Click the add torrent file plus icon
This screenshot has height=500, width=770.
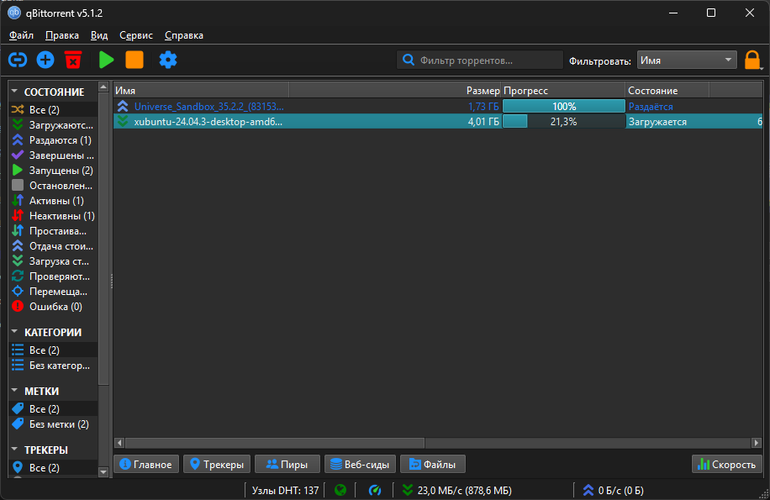point(45,60)
